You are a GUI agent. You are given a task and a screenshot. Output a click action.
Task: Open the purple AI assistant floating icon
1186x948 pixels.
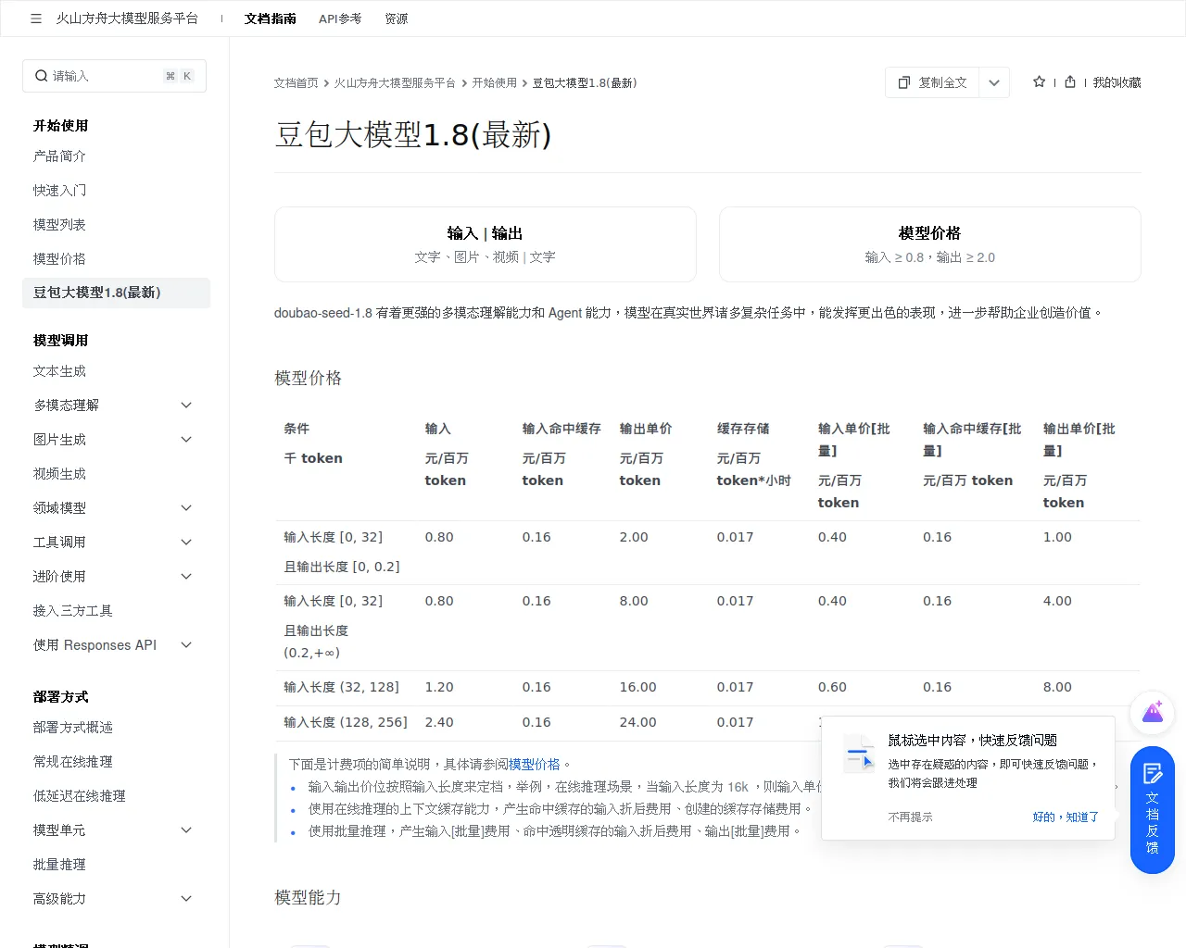point(1153,713)
